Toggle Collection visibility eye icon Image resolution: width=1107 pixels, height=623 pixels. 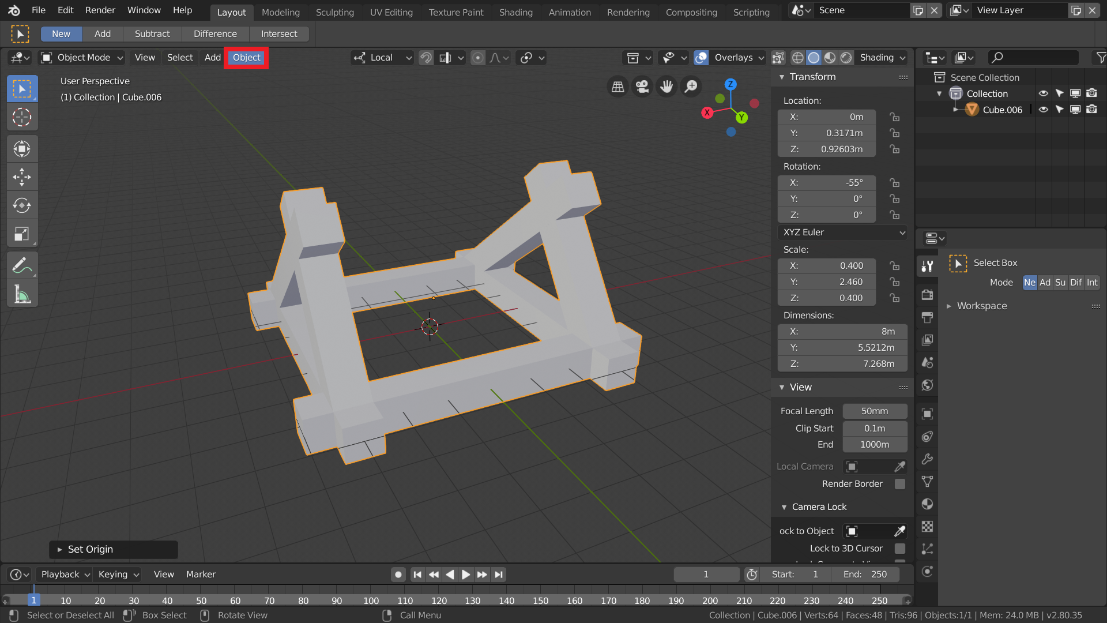(x=1044, y=93)
